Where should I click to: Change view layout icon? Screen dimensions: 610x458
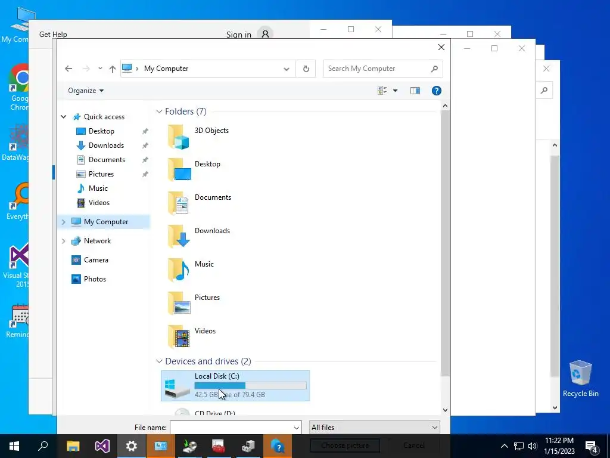[382, 91]
